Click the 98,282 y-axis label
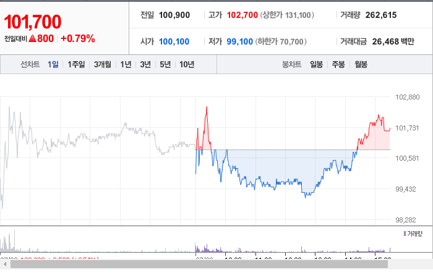This screenshot has height=278, width=433. [x=405, y=220]
